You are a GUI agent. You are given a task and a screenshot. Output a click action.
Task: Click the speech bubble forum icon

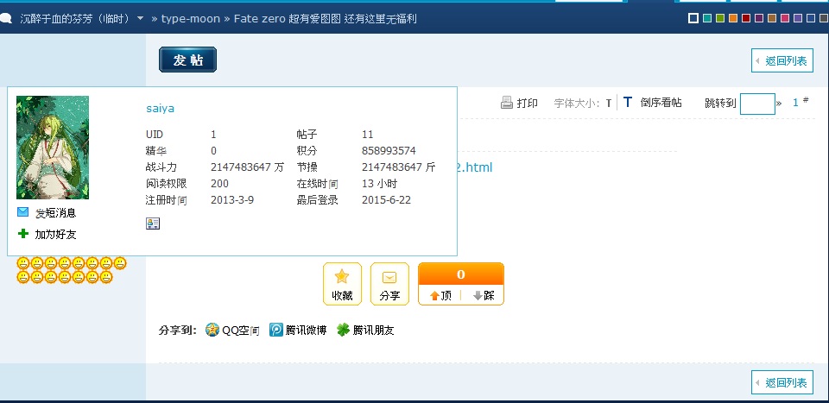click(5, 19)
